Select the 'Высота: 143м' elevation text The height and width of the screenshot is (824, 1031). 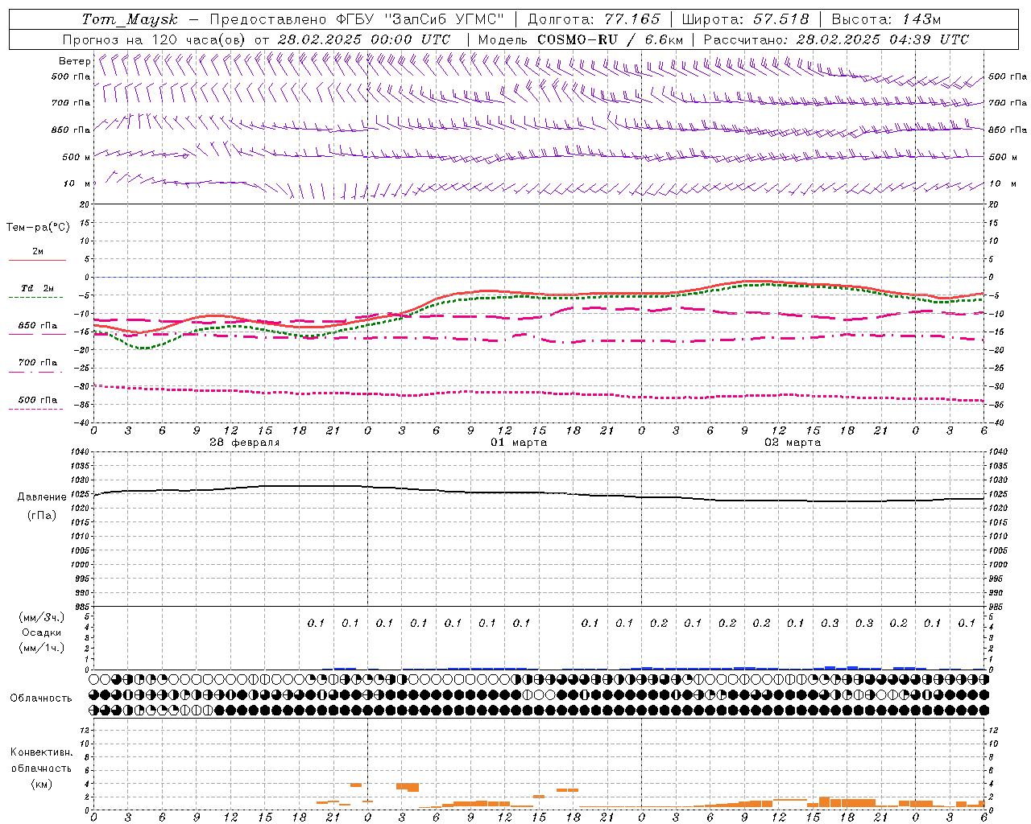point(886,19)
